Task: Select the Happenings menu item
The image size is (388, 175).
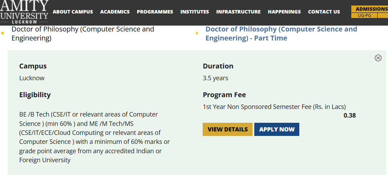Action: [x=284, y=12]
